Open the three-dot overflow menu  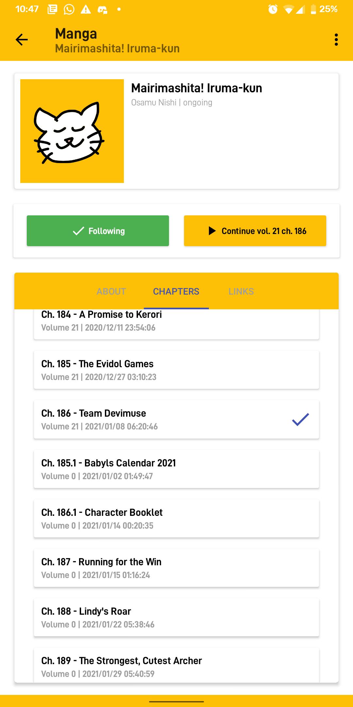click(x=336, y=40)
